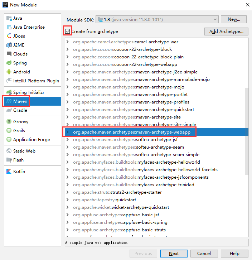
Task: Expand maven-archetype-webapp arrow
Action: click(x=68, y=132)
